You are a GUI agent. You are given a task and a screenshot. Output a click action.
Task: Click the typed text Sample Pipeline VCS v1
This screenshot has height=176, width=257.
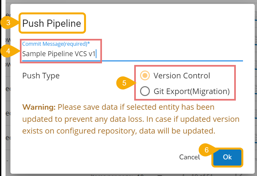coord(59,54)
